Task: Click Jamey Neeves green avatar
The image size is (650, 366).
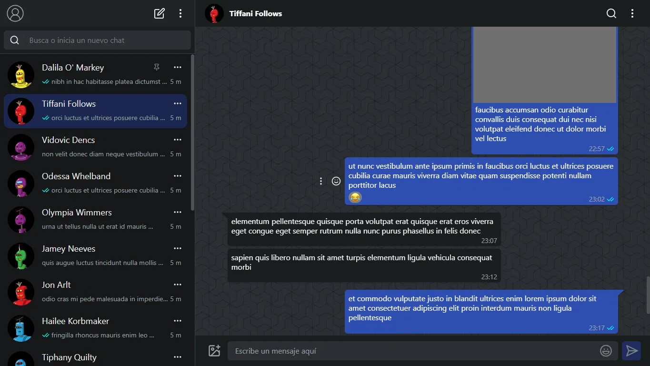Action: 21,256
